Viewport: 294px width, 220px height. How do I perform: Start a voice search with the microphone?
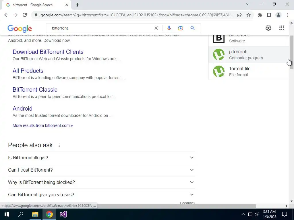(x=169, y=28)
